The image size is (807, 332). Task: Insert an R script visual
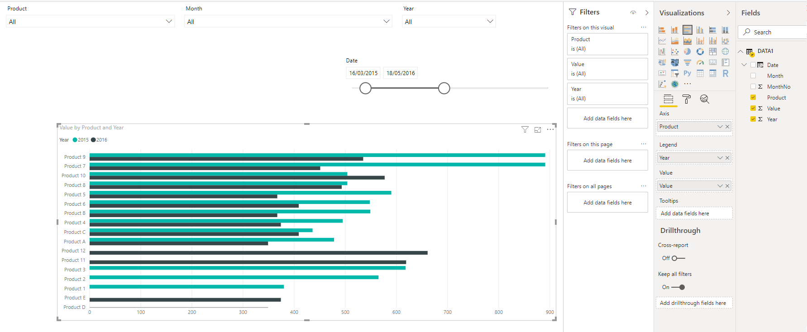[725, 73]
